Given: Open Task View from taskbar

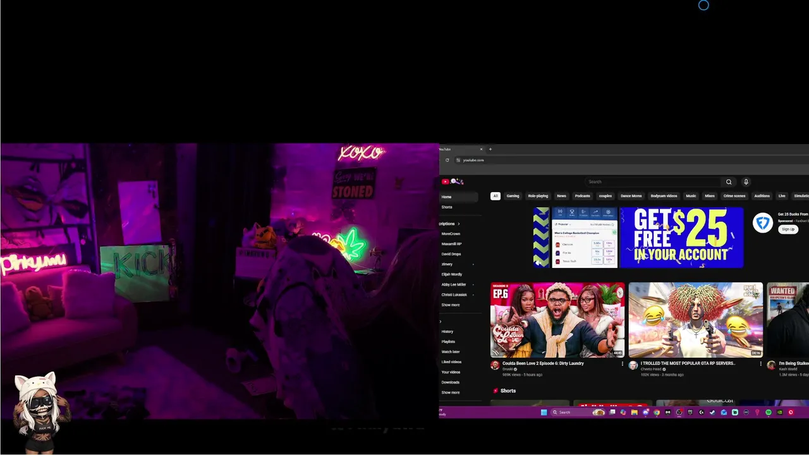Looking at the screenshot, I should point(612,412).
